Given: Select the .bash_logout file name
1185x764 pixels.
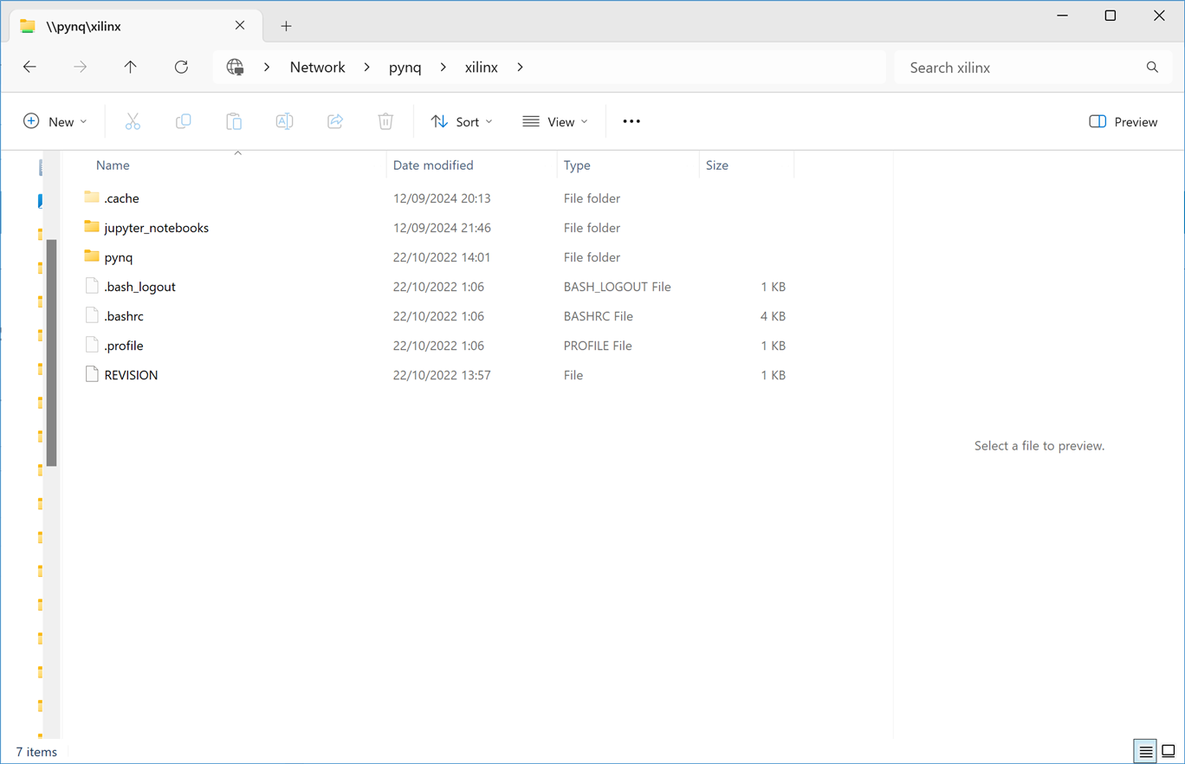Looking at the screenshot, I should click(x=139, y=287).
